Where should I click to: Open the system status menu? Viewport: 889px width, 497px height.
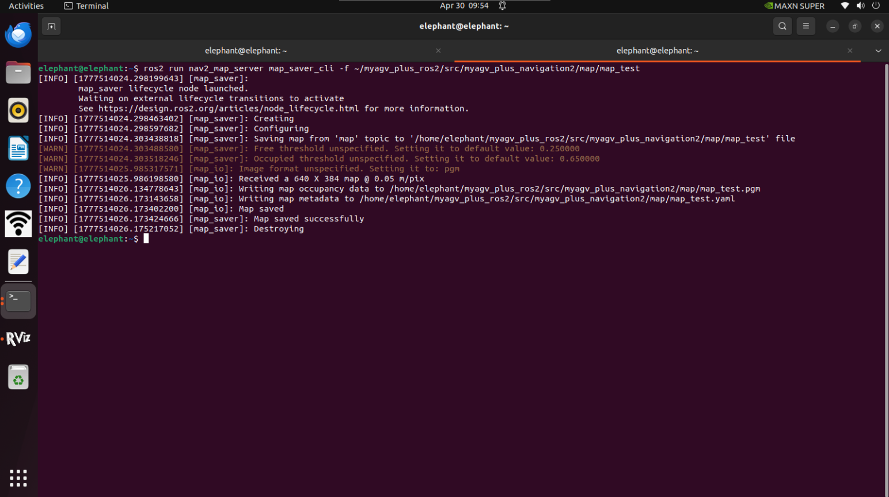point(860,6)
